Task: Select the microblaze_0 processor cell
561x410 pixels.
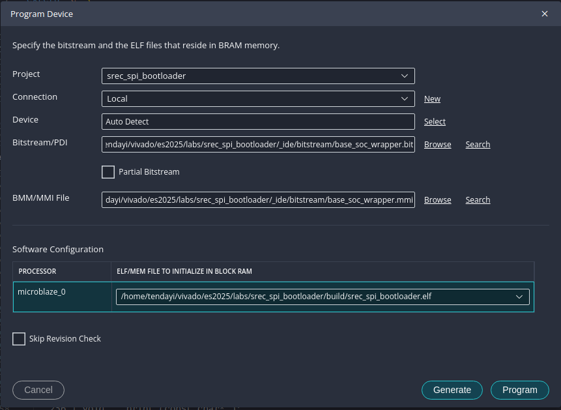Action: [x=62, y=297]
